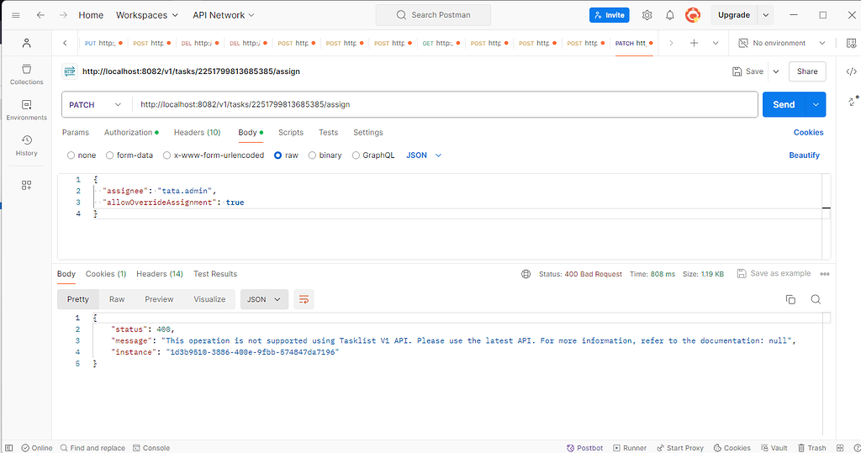
Task: Open the user profile sidebar icon
Action: (x=26, y=43)
